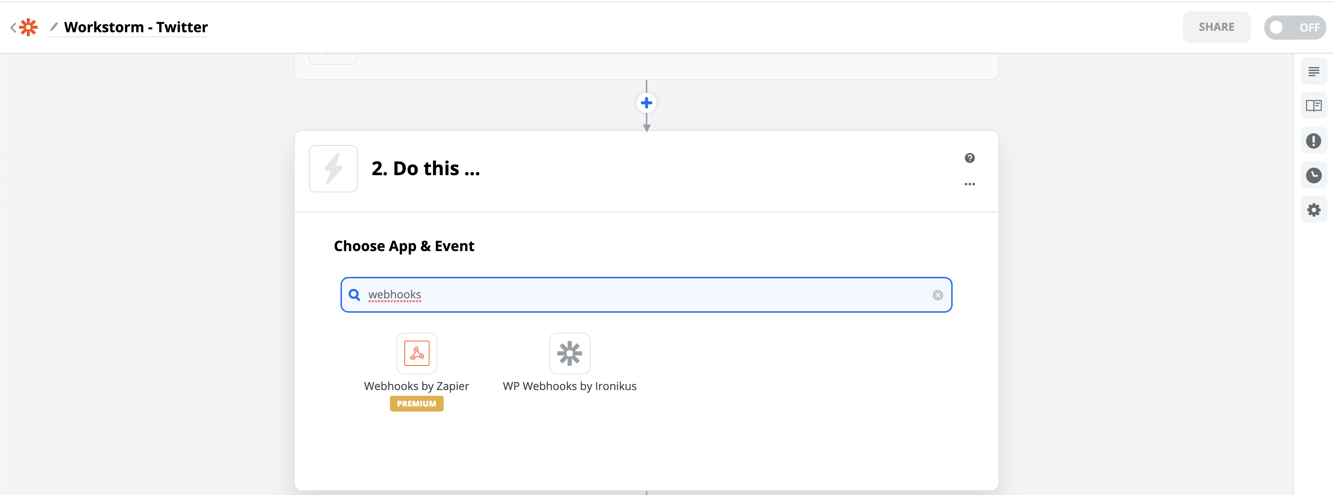Click the orange Zapier logo
Screen dimensions: 1334x495
[28, 28]
